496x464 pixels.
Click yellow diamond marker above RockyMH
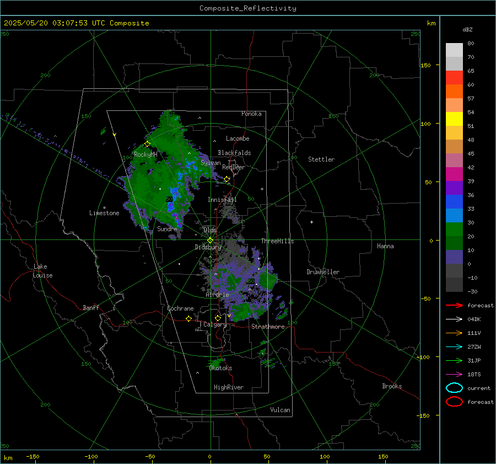coord(147,144)
